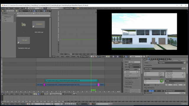Viewport: 189px width, 106px height.
Task: Select the magenta cross transition near TheEnd strip
Action: (99, 85)
